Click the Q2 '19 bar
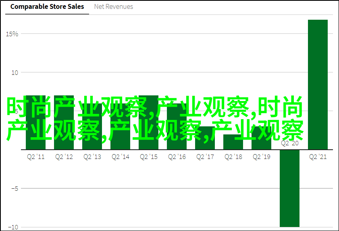Screen dimensions: 339x231 pyautogui.click(x=261, y=138)
